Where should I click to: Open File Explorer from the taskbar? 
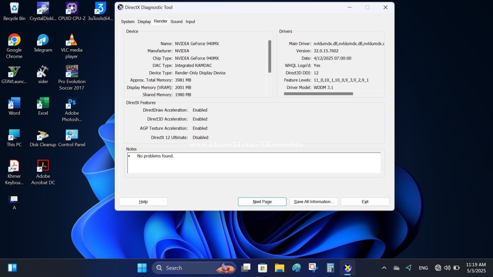coord(280,268)
